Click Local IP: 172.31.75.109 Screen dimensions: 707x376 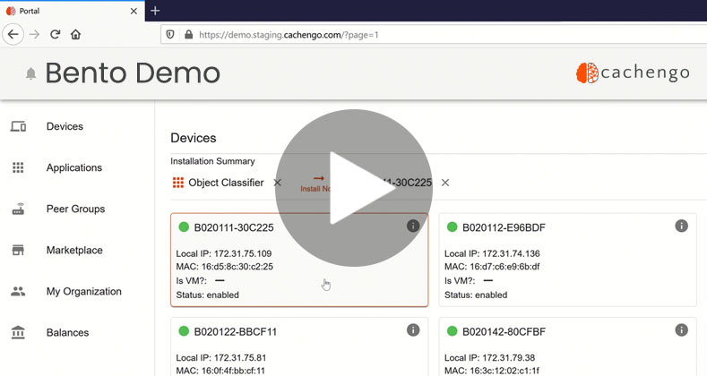(x=224, y=253)
